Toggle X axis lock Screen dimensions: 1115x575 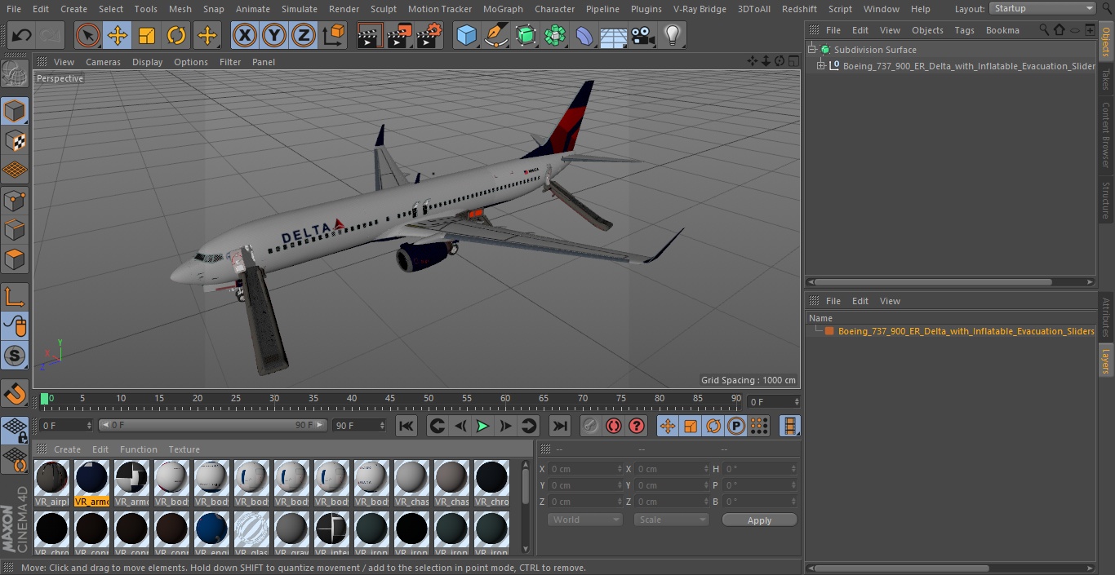245,35
